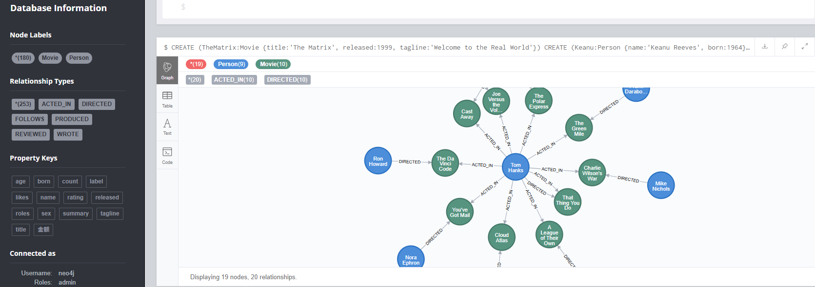The width and height of the screenshot is (815, 287).
Task: Select the DIRECTED relationship type in sidebar
Action: pyautogui.click(x=97, y=104)
